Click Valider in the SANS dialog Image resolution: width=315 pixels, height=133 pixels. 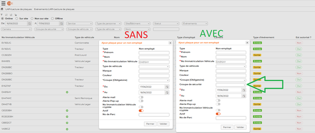pyautogui.click(x=163, y=124)
